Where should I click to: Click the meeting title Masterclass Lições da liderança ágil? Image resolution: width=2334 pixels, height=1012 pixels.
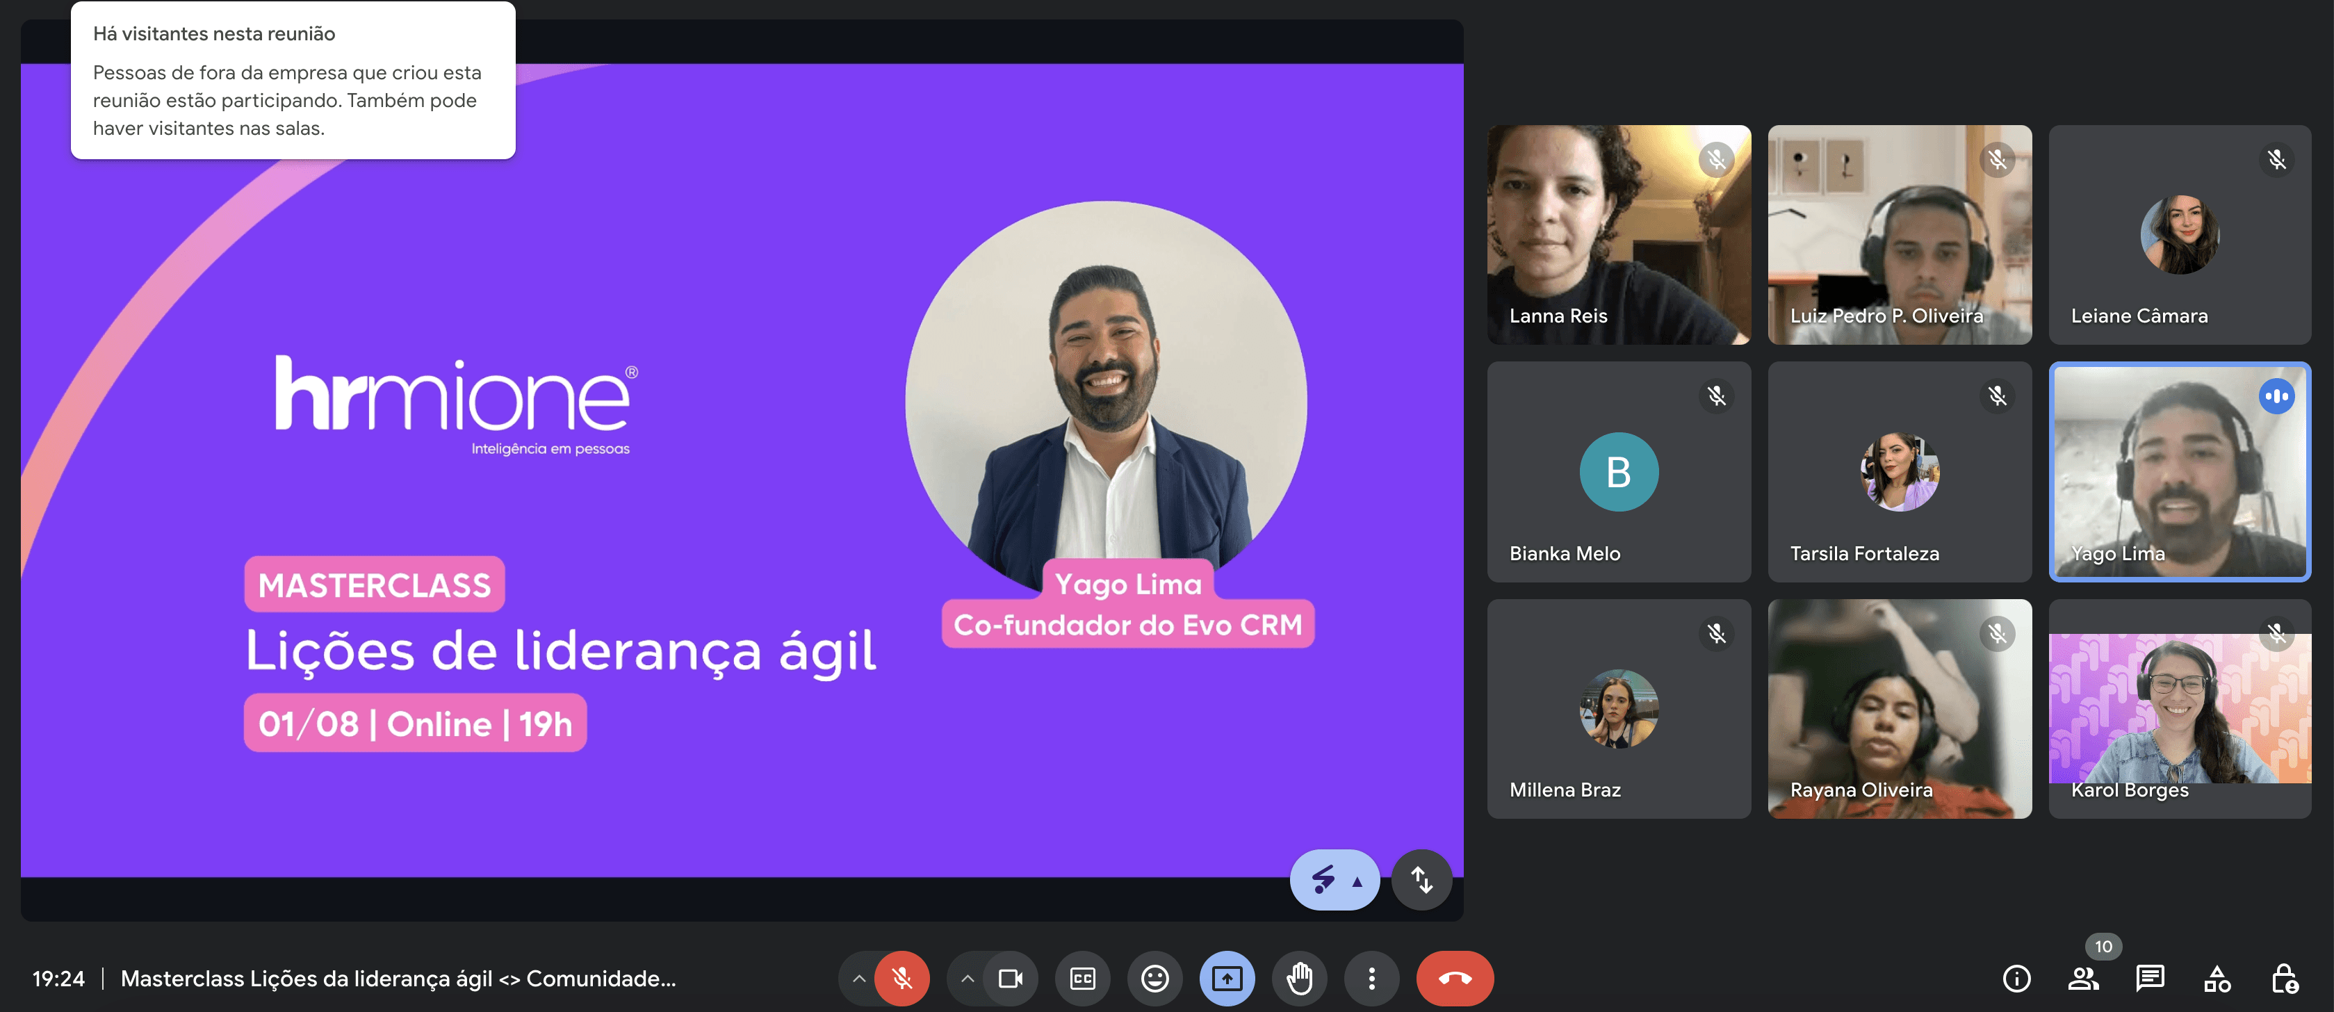[x=398, y=979]
